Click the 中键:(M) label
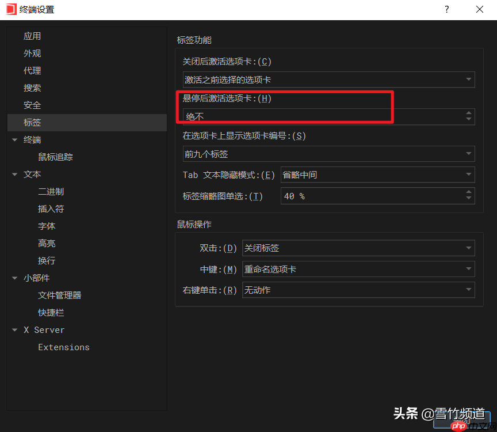 pos(218,270)
